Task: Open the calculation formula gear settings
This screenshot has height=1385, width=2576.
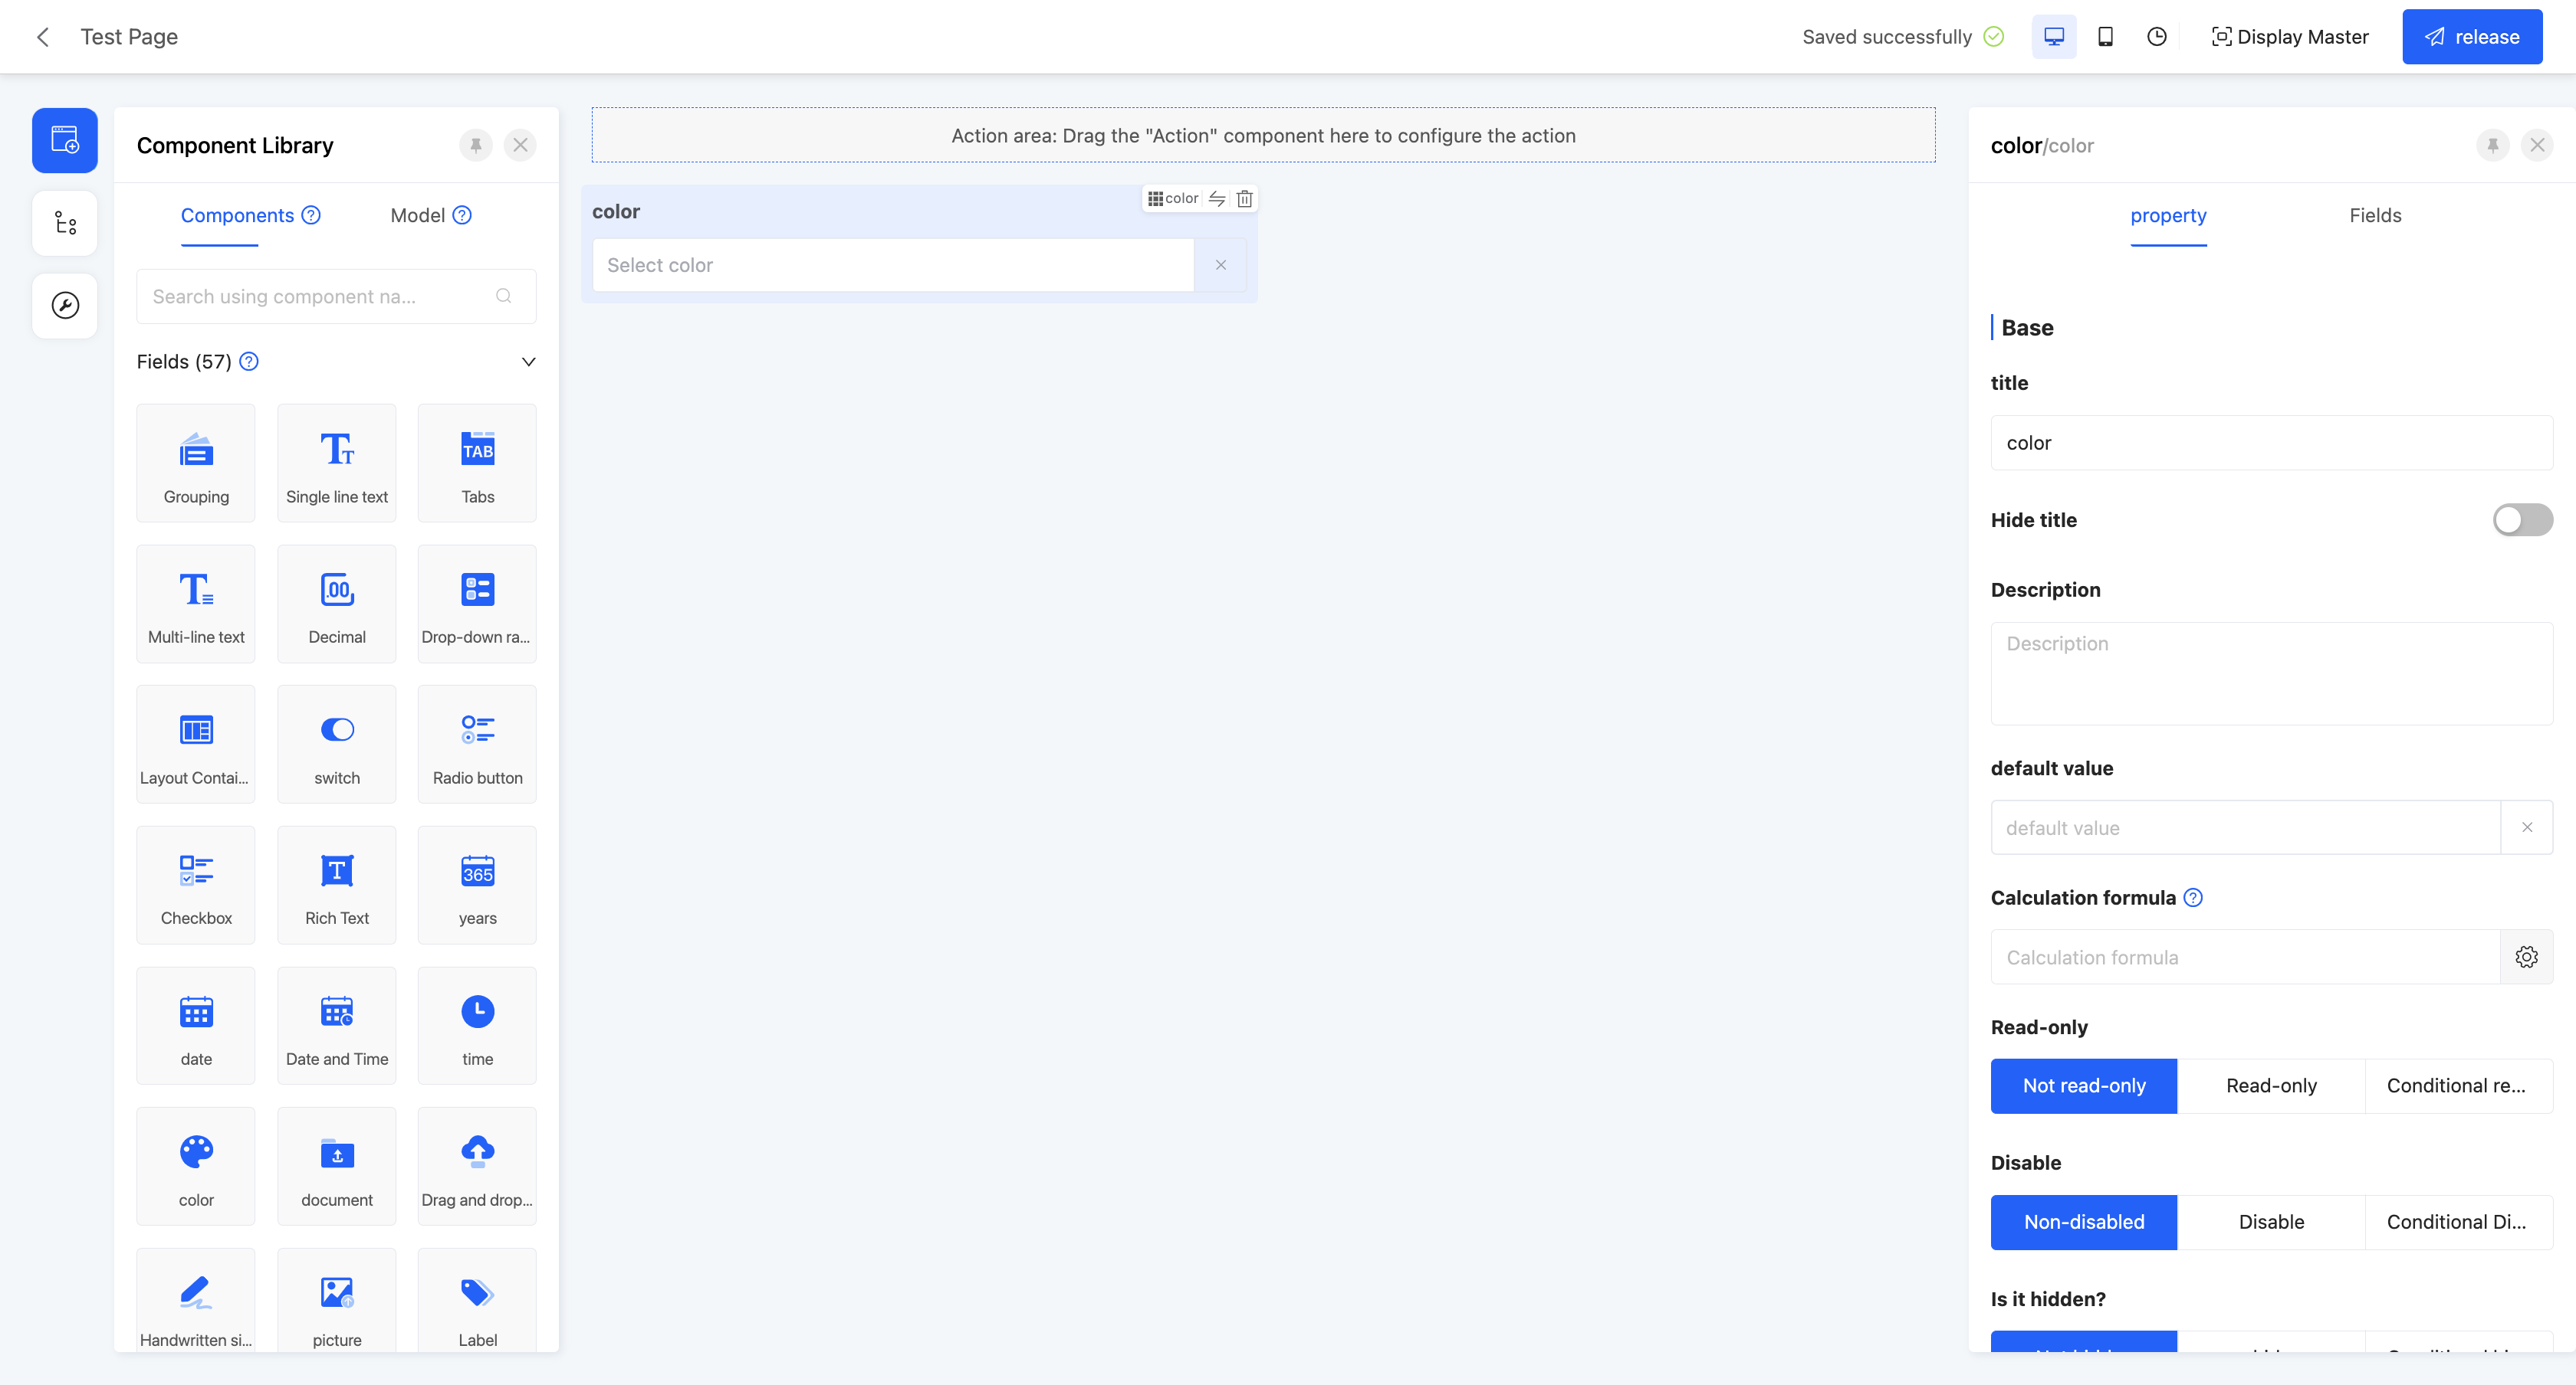Action: [x=2526, y=956]
